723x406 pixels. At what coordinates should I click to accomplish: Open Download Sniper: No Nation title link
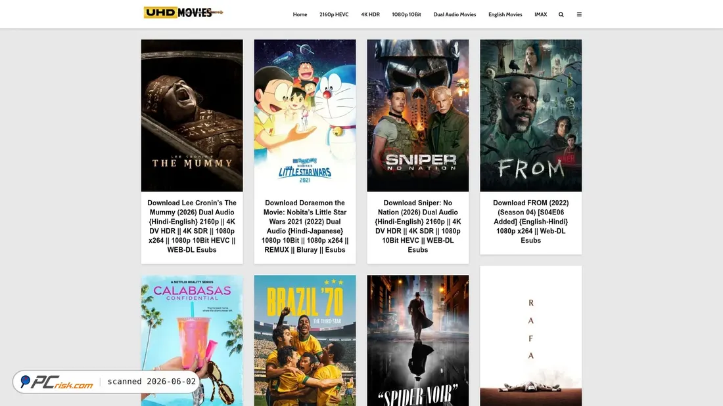pos(418,226)
